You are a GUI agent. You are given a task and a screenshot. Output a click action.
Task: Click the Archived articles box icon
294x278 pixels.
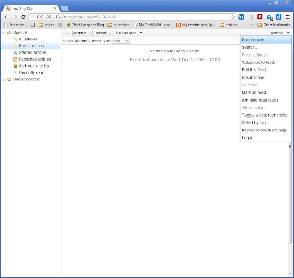coord(15,66)
